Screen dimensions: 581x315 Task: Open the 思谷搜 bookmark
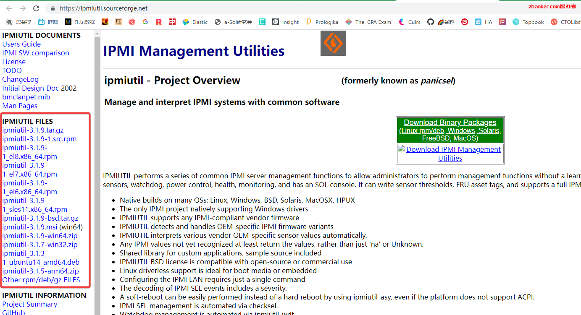pyautogui.click(x=19, y=22)
